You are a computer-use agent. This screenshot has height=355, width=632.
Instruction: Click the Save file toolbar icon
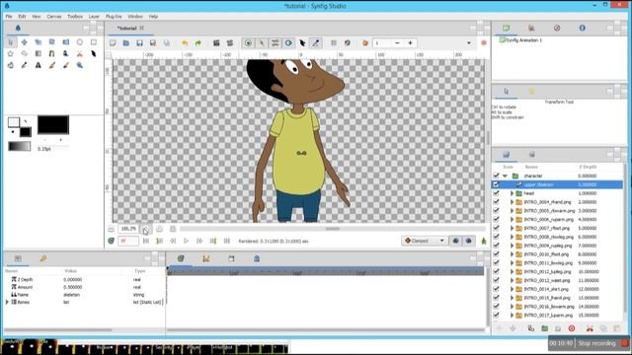pos(139,43)
